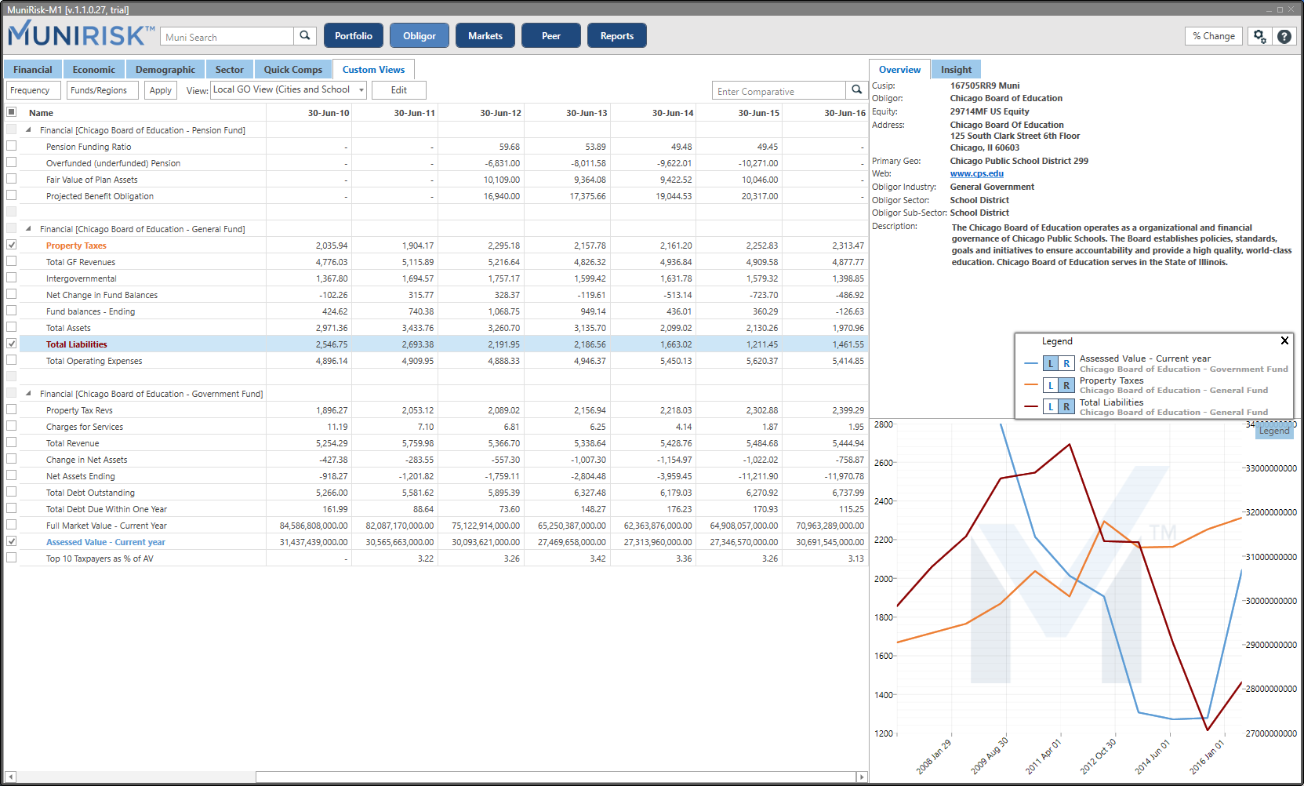1304x786 pixels.
Task: Click orange Property Taxes legend line swatch
Action: (1031, 385)
